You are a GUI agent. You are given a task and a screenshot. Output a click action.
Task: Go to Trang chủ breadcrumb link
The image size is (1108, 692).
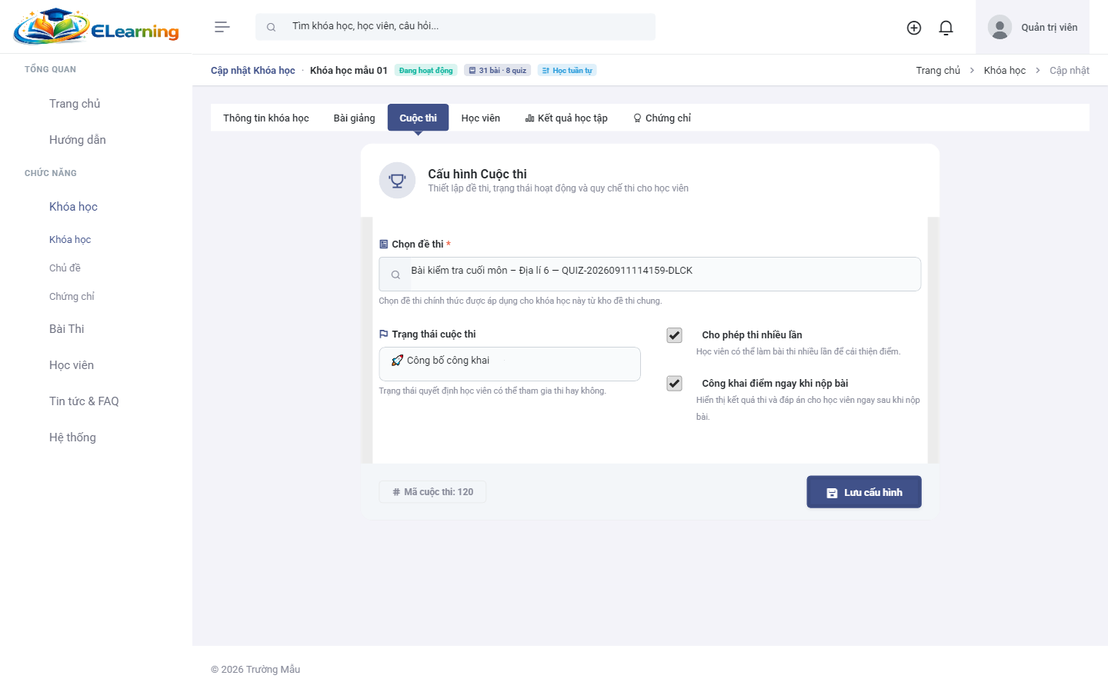pos(938,70)
